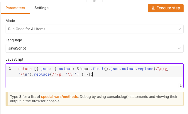Viewport: 188px width, 114px height.
Task: Follow the special vars/methods link
Action: pos(59,97)
